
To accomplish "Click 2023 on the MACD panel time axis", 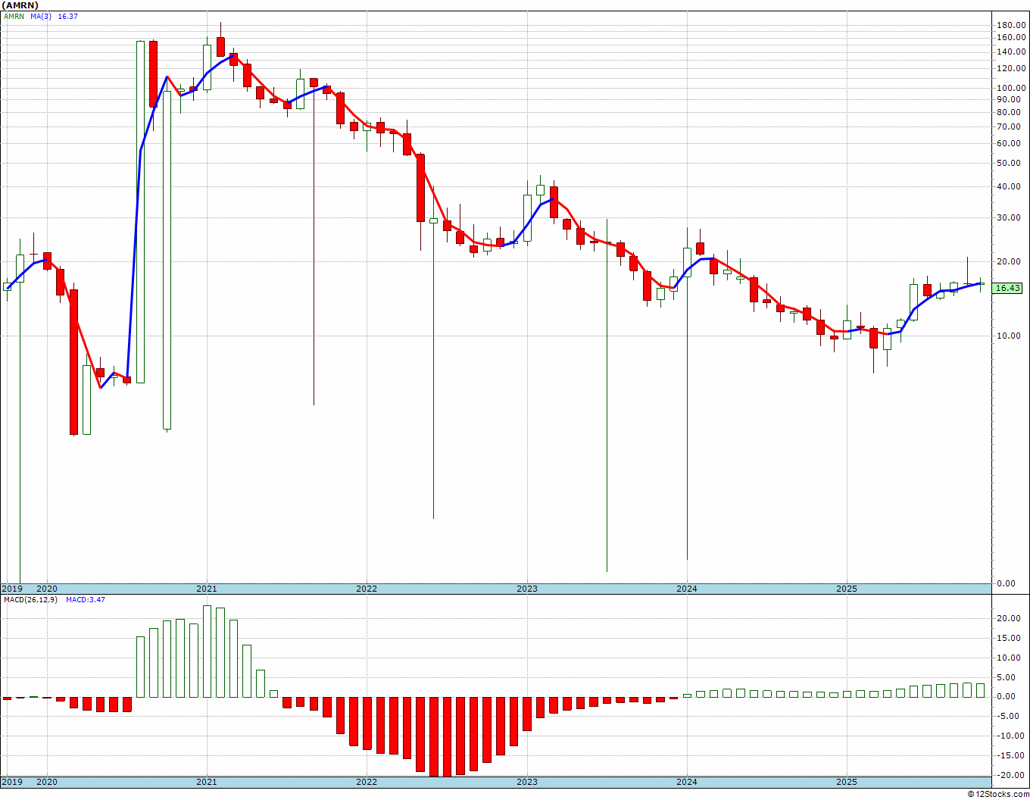I will pyautogui.click(x=527, y=782).
